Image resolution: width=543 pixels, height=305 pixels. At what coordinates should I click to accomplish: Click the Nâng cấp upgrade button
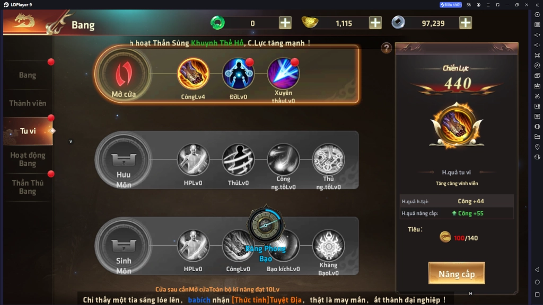click(457, 274)
